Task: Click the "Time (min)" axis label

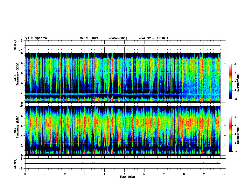Action: 127,177
